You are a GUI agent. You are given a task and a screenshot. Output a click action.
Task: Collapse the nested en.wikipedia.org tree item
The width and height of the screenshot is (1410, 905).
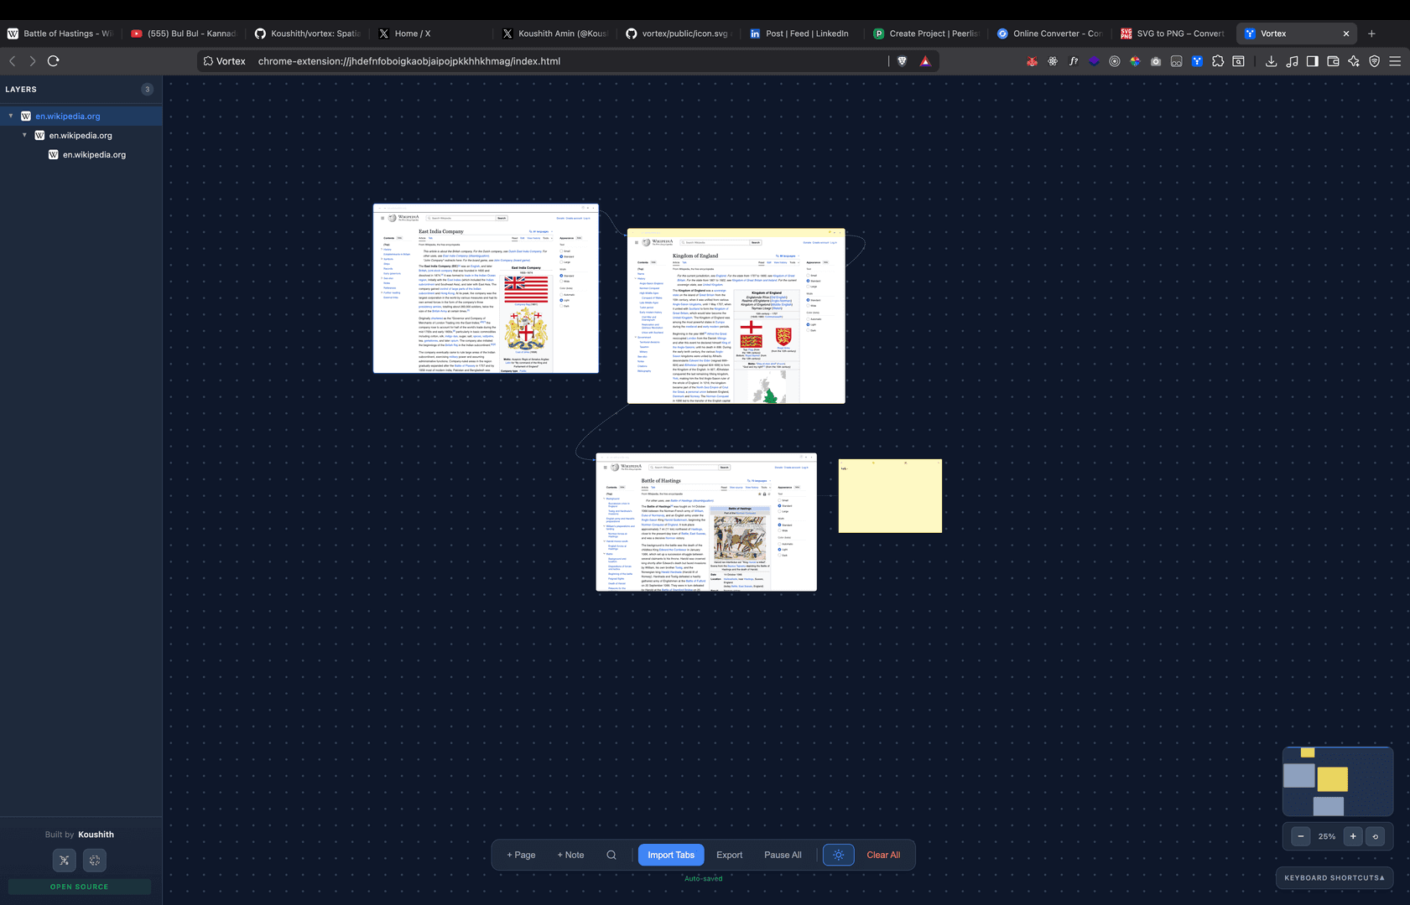point(24,135)
